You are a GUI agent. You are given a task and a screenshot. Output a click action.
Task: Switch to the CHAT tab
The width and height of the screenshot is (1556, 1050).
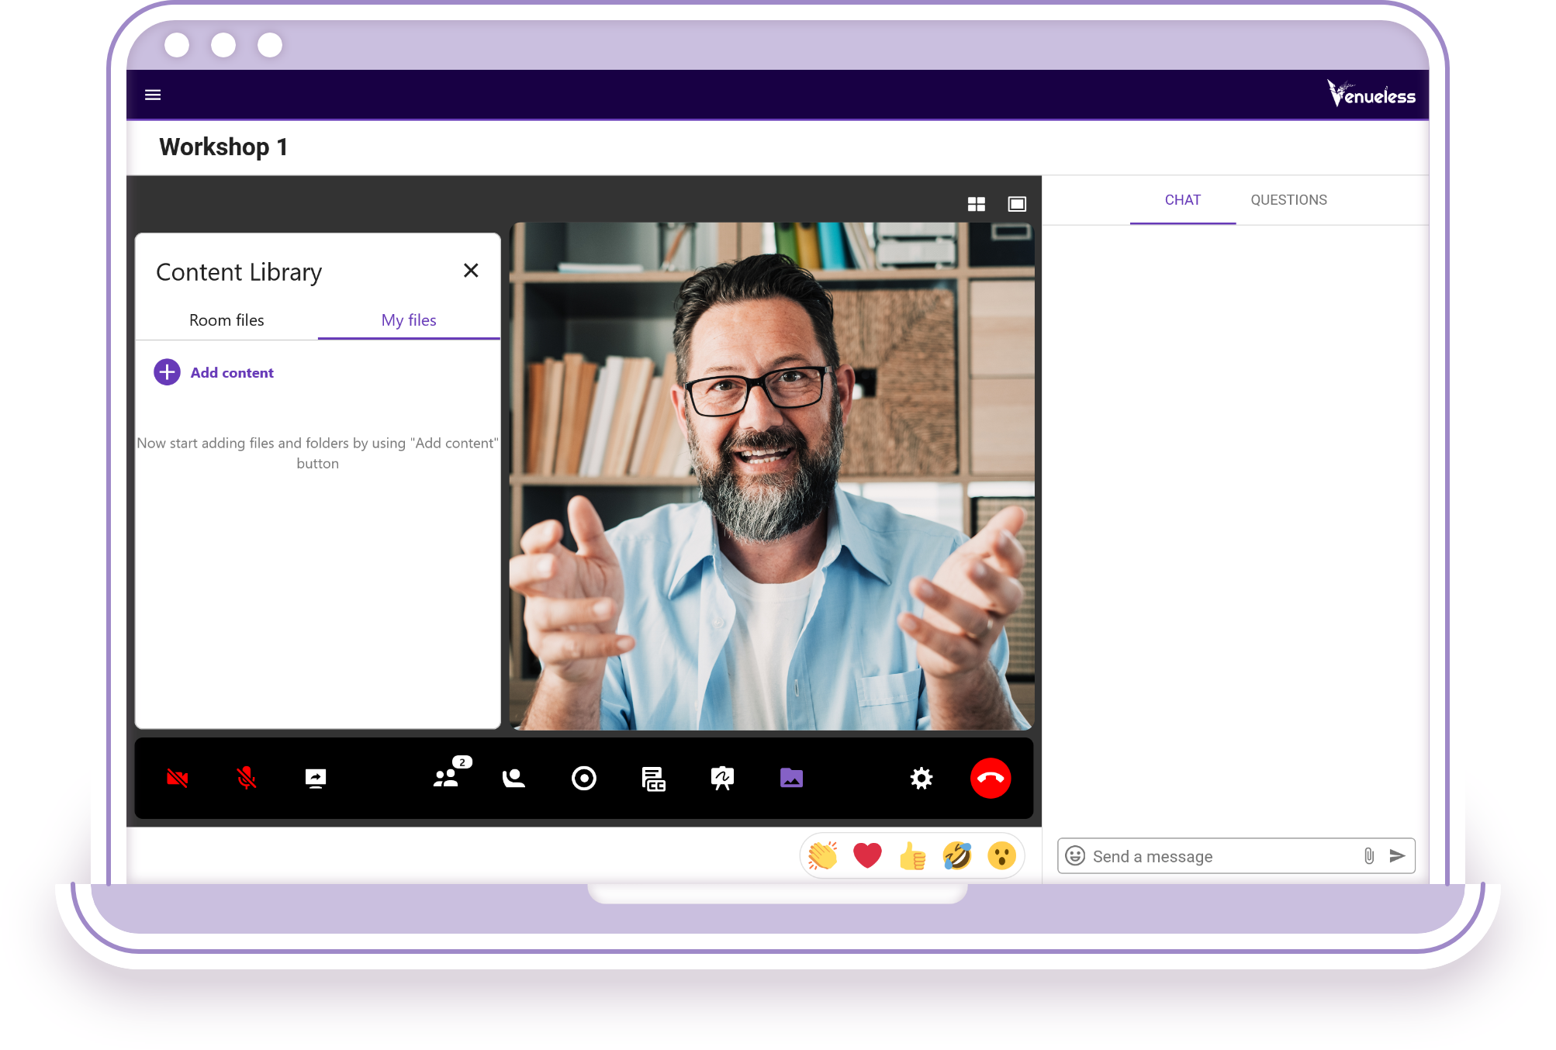(1183, 200)
